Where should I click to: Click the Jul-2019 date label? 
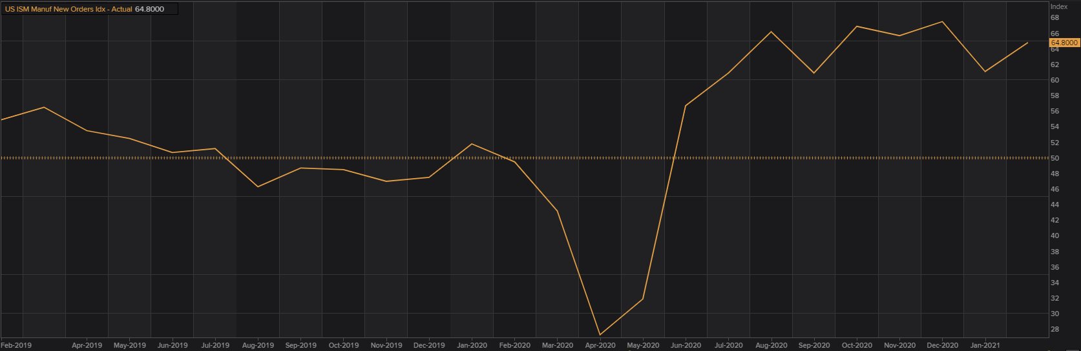215,345
